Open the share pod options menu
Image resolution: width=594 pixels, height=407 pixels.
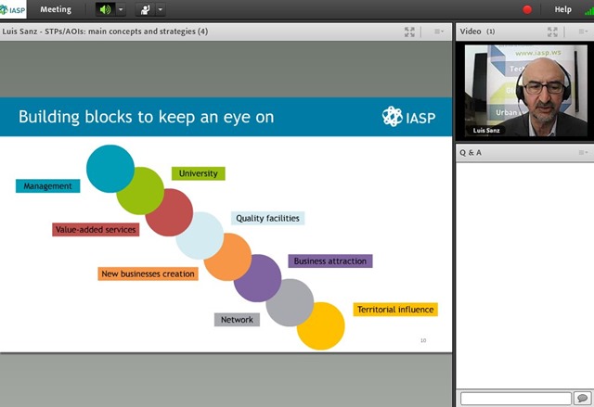[439, 32]
